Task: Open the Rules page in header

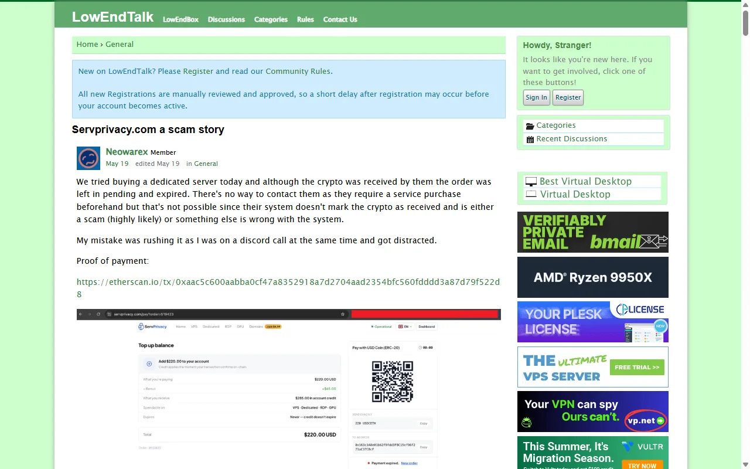Action: [305, 19]
